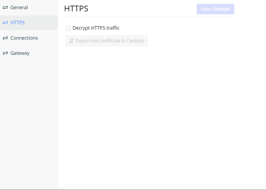The width and height of the screenshot is (266, 190).
Task: Select the HTTPS settings section
Action: 17,23
